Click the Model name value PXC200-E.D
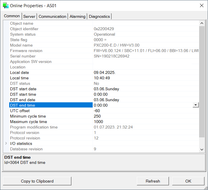This screenshot has width=208, height=190. pyautogui.click(x=116, y=45)
